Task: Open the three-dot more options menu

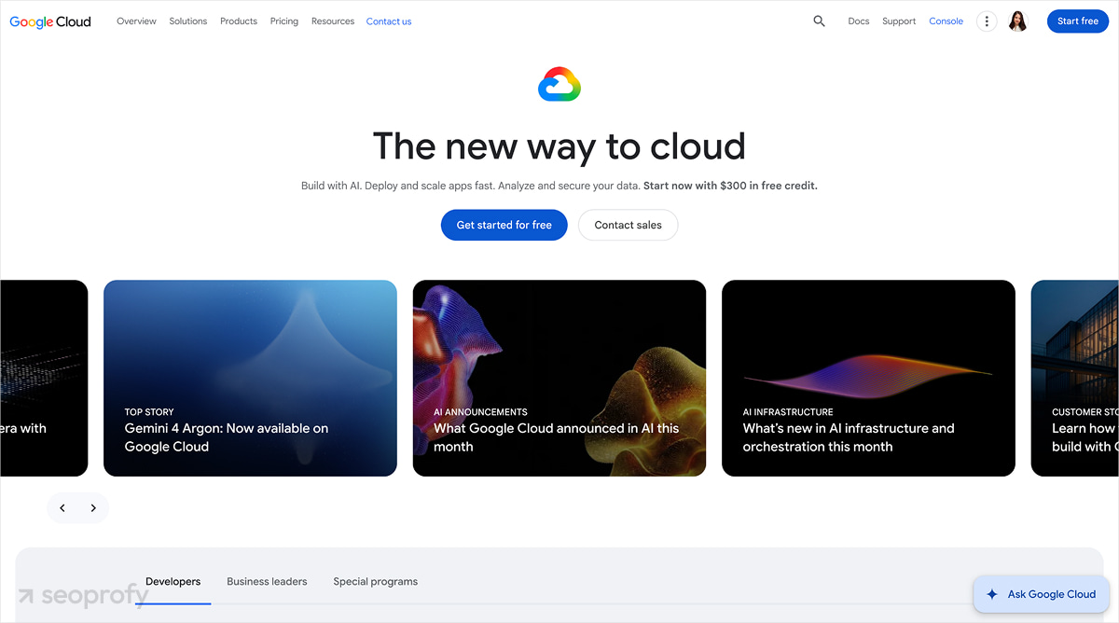Action: point(987,21)
